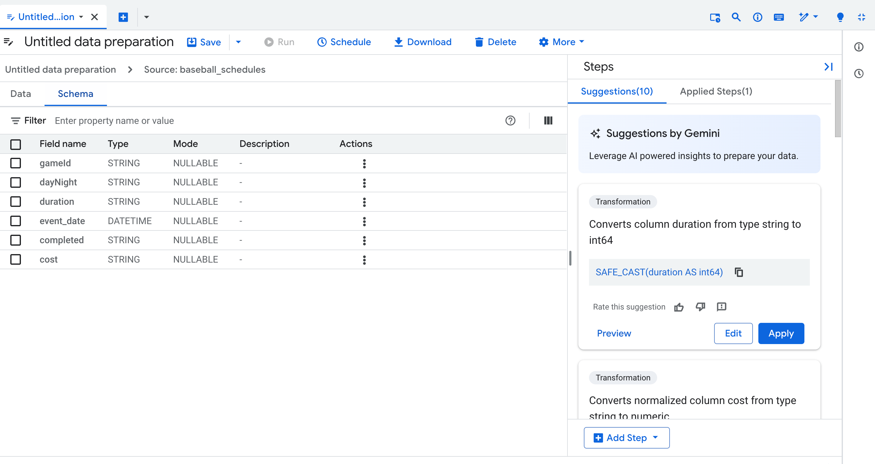This screenshot has height=464, width=875.
Task: Click the lightbulb icon in top bar
Action: pyautogui.click(x=840, y=17)
